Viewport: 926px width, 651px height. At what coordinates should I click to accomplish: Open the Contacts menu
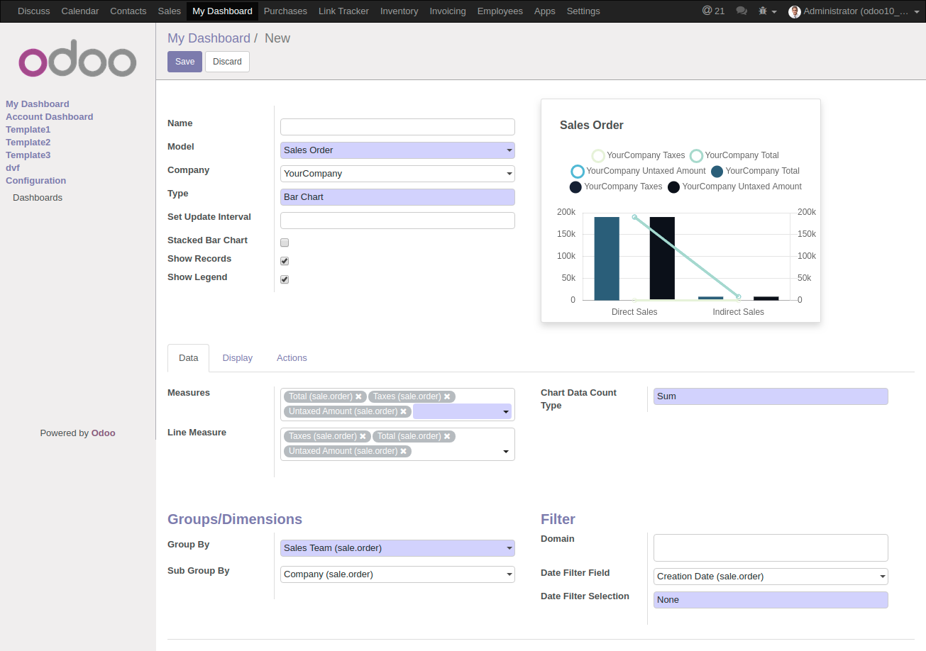(128, 11)
